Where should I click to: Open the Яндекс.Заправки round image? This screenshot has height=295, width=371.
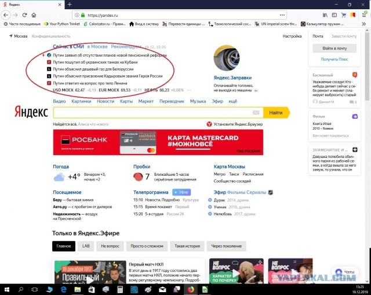[x=227, y=58]
